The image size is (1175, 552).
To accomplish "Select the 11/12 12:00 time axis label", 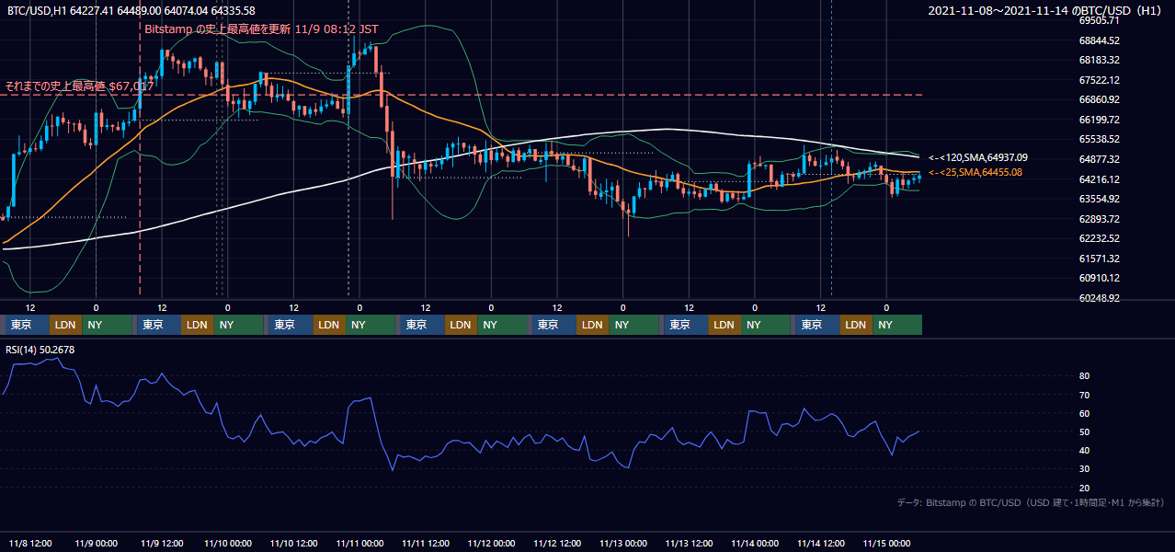I will pyautogui.click(x=557, y=543).
